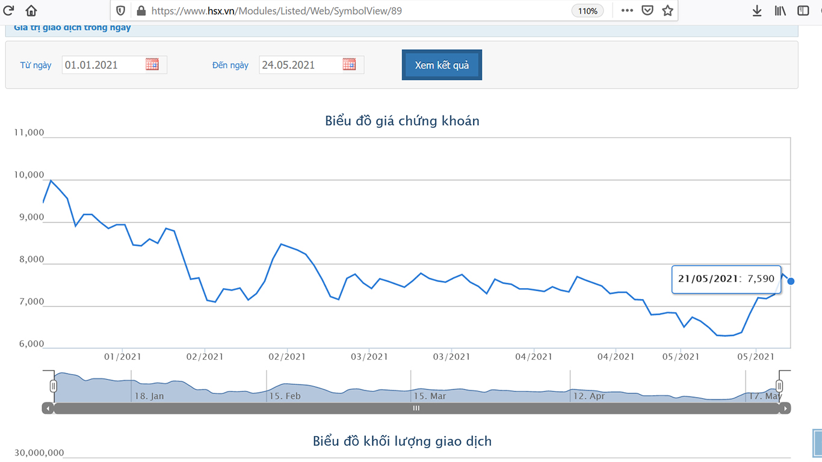Image resolution: width=822 pixels, height=462 pixels.
Task: Bookmark this page with the star
Action: 667,11
